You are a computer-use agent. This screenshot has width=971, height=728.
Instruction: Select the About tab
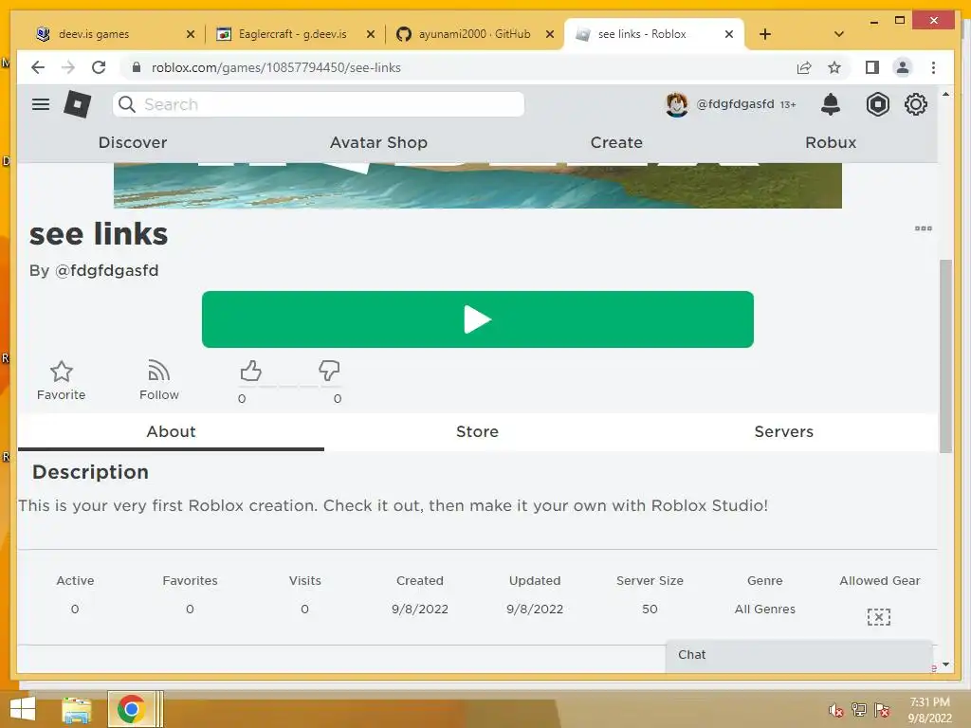pyautogui.click(x=171, y=431)
